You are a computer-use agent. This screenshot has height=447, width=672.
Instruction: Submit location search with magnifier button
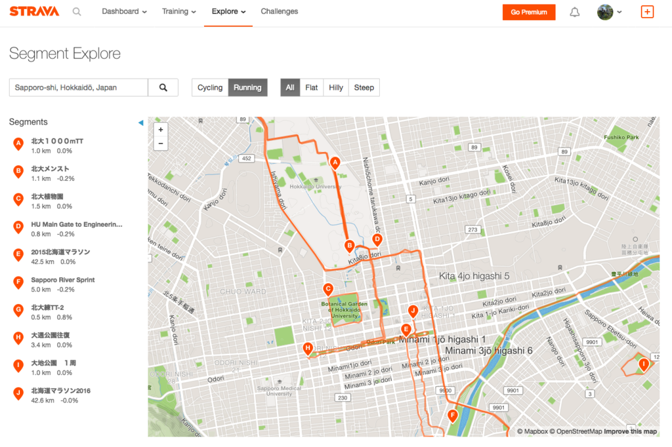click(163, 87)
